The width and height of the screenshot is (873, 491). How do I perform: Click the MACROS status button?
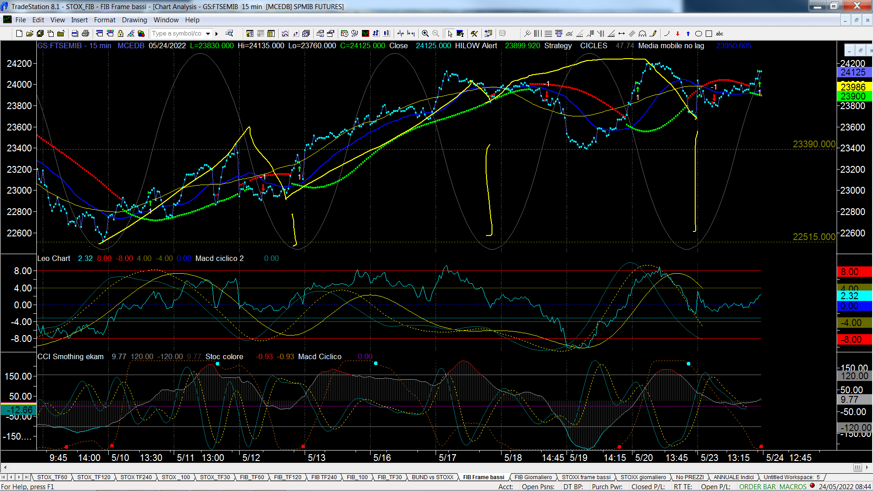[793, 486]
